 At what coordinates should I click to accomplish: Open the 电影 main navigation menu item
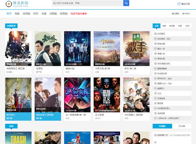tap(17, 13)
